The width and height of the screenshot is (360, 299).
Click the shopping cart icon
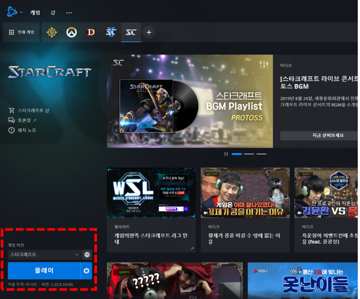pyautogui.click(x=11, y=110)
